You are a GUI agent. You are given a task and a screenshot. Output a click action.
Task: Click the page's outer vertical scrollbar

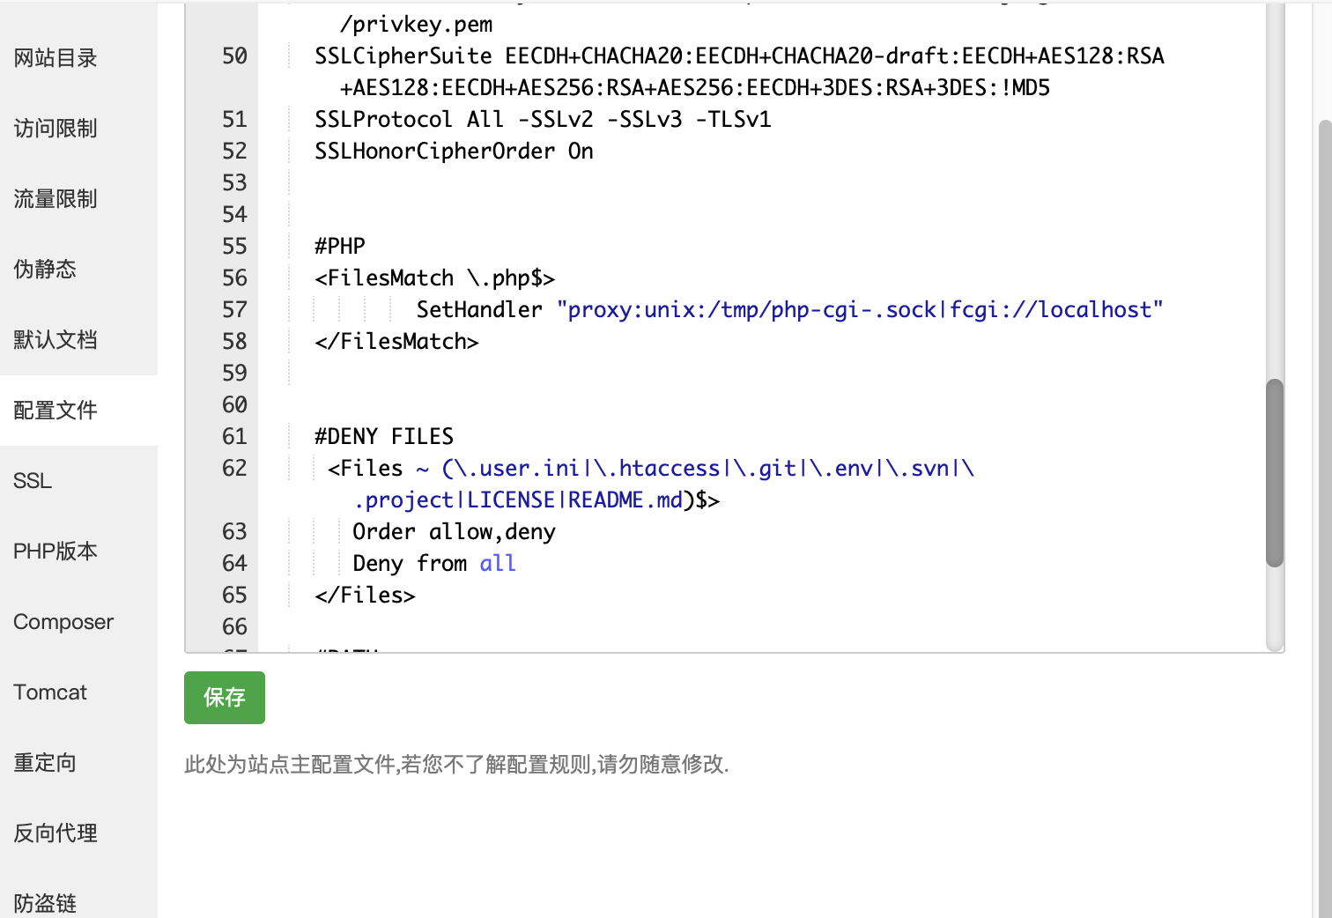[x=1324, y=520]
